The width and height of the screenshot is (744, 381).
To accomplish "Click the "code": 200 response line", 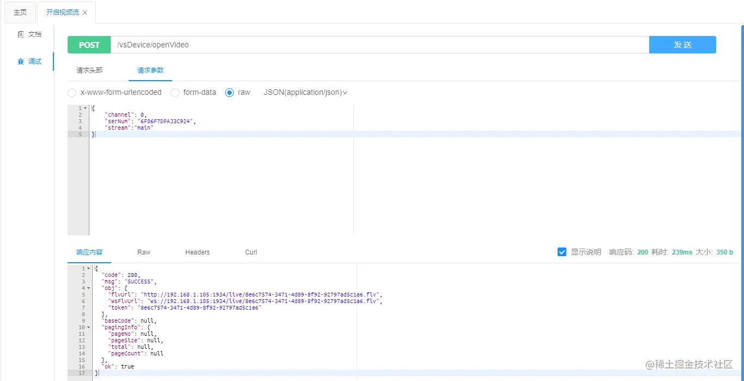I will [120, 275].
